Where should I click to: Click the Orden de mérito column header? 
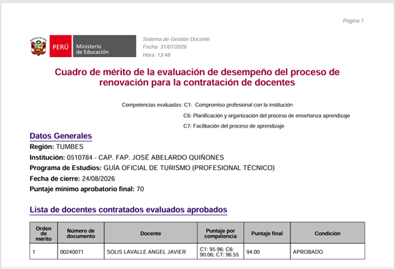pyautogui.click(x=44, y=233)
